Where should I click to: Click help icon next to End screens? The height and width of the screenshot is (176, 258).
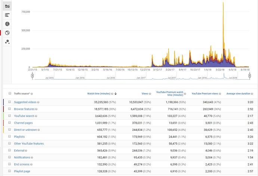point(31,164)
